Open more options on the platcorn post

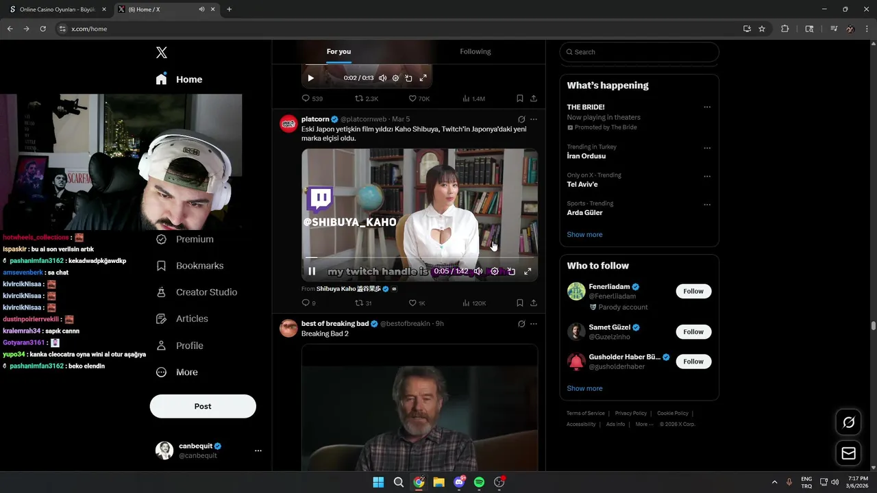coord(534,119)
